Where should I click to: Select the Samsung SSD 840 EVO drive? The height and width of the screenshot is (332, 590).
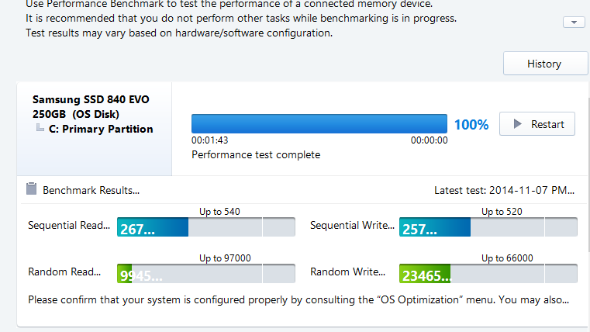[x=91, y=106]
